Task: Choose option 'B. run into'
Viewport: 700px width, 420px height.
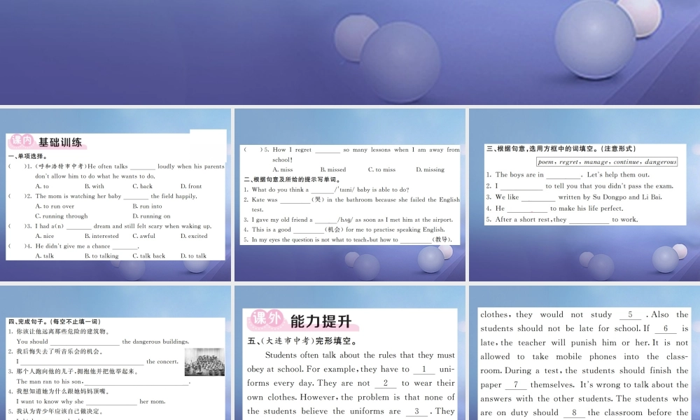Action: coord(147,206)
